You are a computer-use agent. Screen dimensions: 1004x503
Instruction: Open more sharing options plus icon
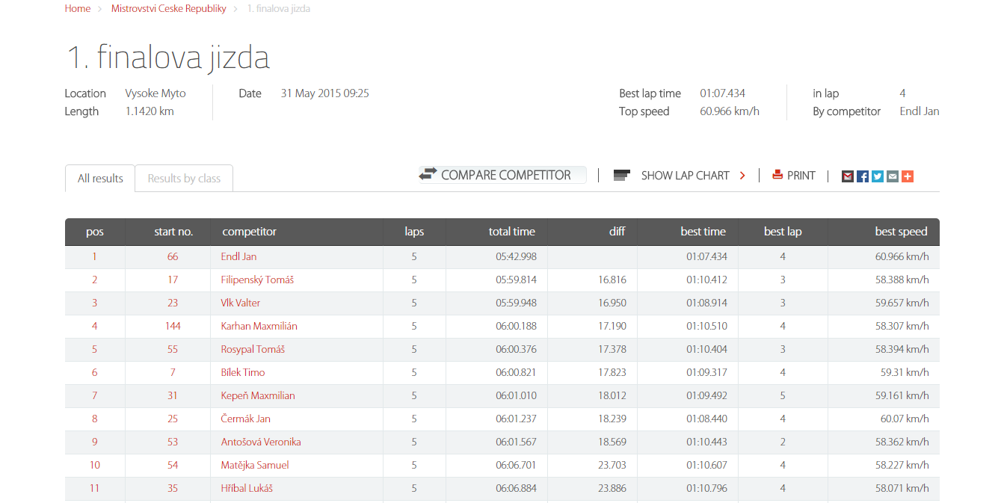pyautogui.click(x=907, y=176)
